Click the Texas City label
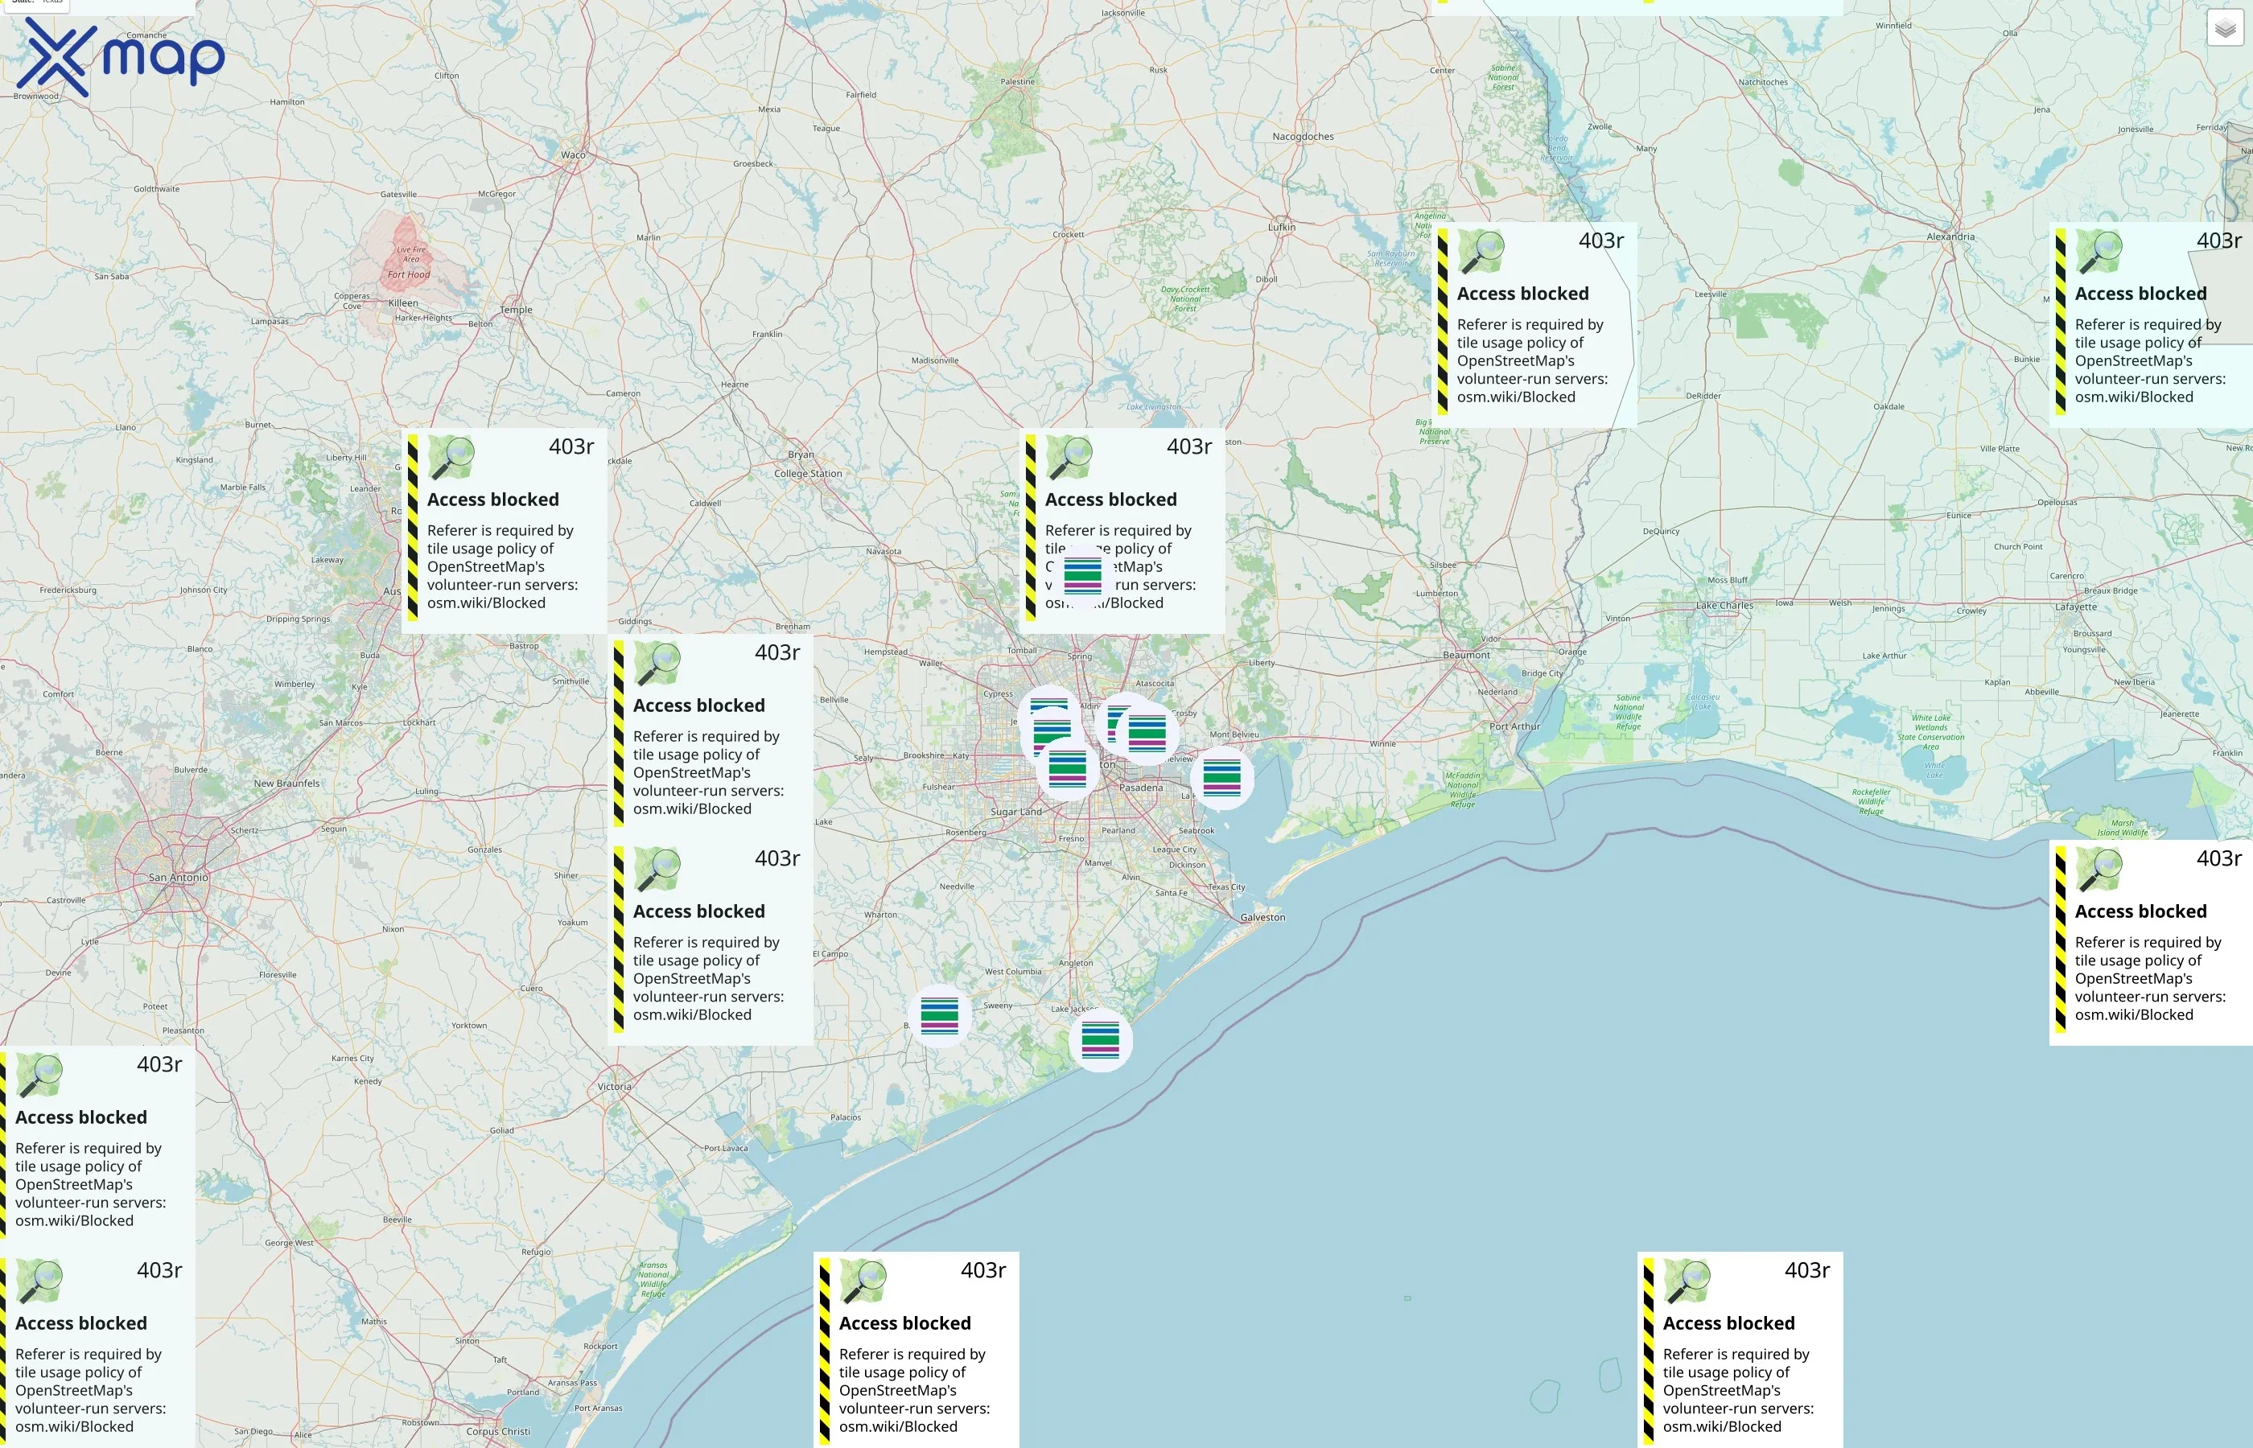Viewport: 2253px width, 1448px height. coord(1226,886)
